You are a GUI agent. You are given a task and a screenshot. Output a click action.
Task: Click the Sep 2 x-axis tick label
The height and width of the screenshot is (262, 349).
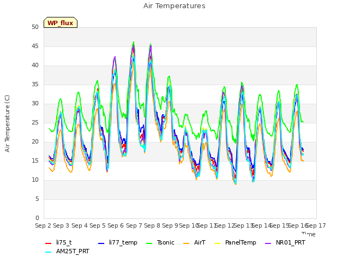click(x=43, y=225)
